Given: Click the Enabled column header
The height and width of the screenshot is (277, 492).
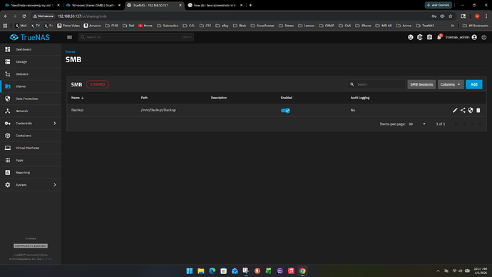Looking at the screenshot, I should [x=286, y=98].
